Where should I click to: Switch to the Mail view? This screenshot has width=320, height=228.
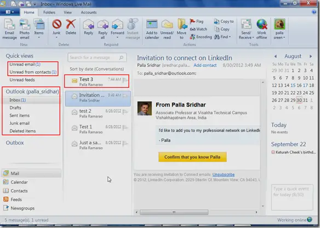tap(32, 173)
